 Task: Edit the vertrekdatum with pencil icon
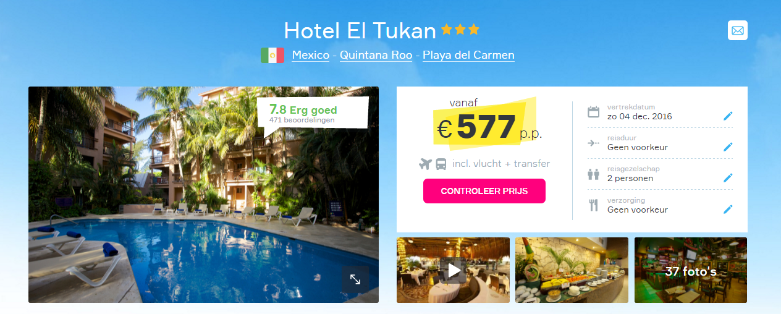(728, 116)
